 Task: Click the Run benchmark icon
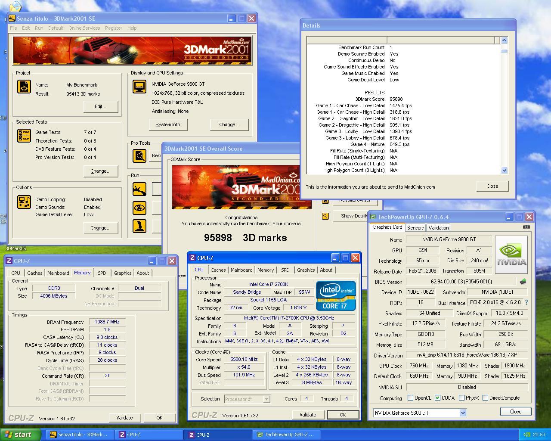tap(139, 189)
